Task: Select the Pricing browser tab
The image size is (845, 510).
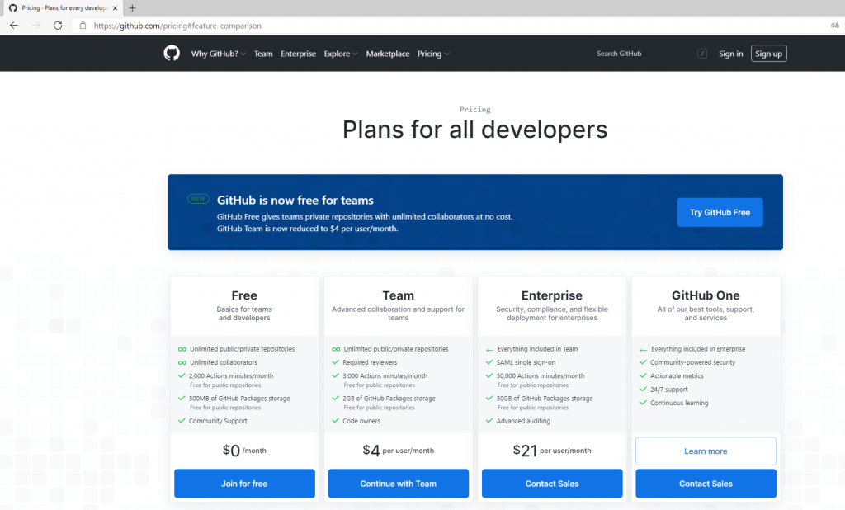Action: (63, 8)
